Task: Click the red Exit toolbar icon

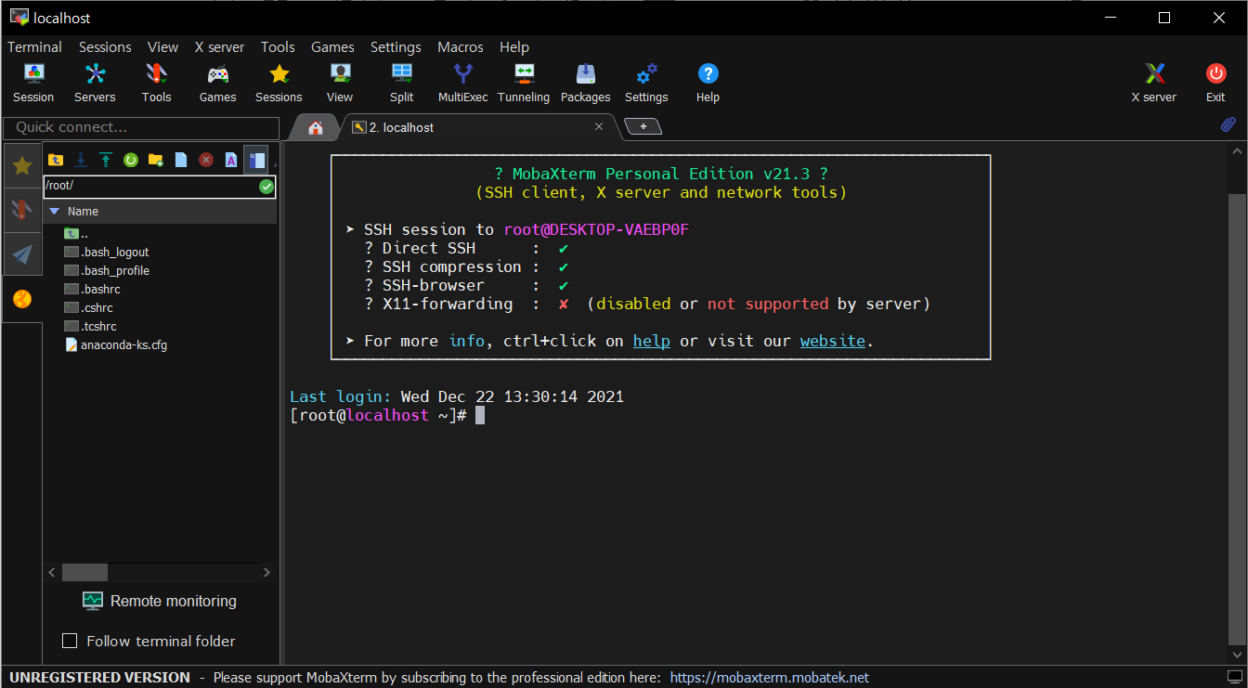Action: [x=1215, y=83]
